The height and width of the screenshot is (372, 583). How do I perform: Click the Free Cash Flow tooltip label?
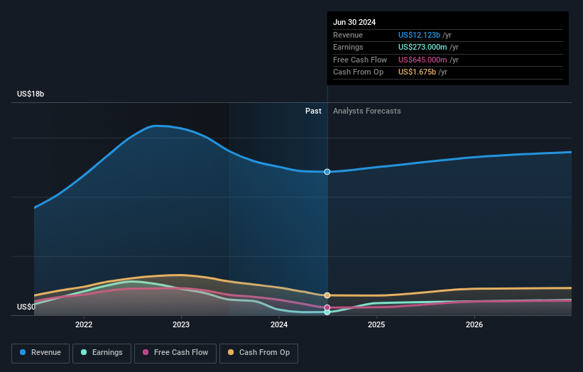pyautogui.click(x=360, y=60)
